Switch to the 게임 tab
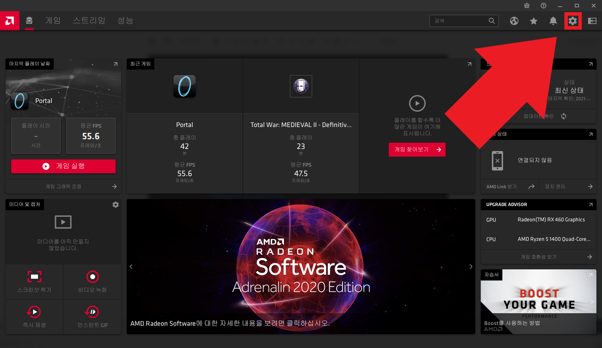This screenshot has width=602, height=348. pyautogui.click(x=53, y=21)
